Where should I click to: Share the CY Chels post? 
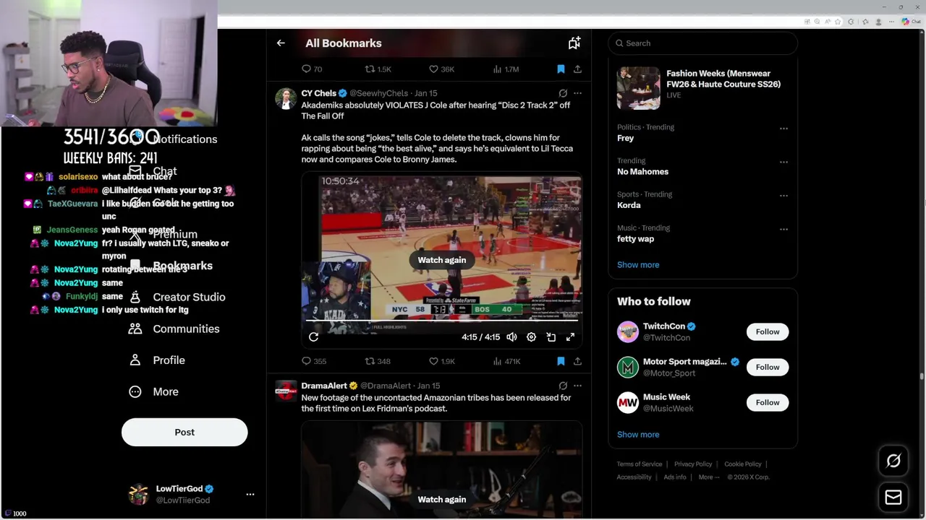coord(577,361)
